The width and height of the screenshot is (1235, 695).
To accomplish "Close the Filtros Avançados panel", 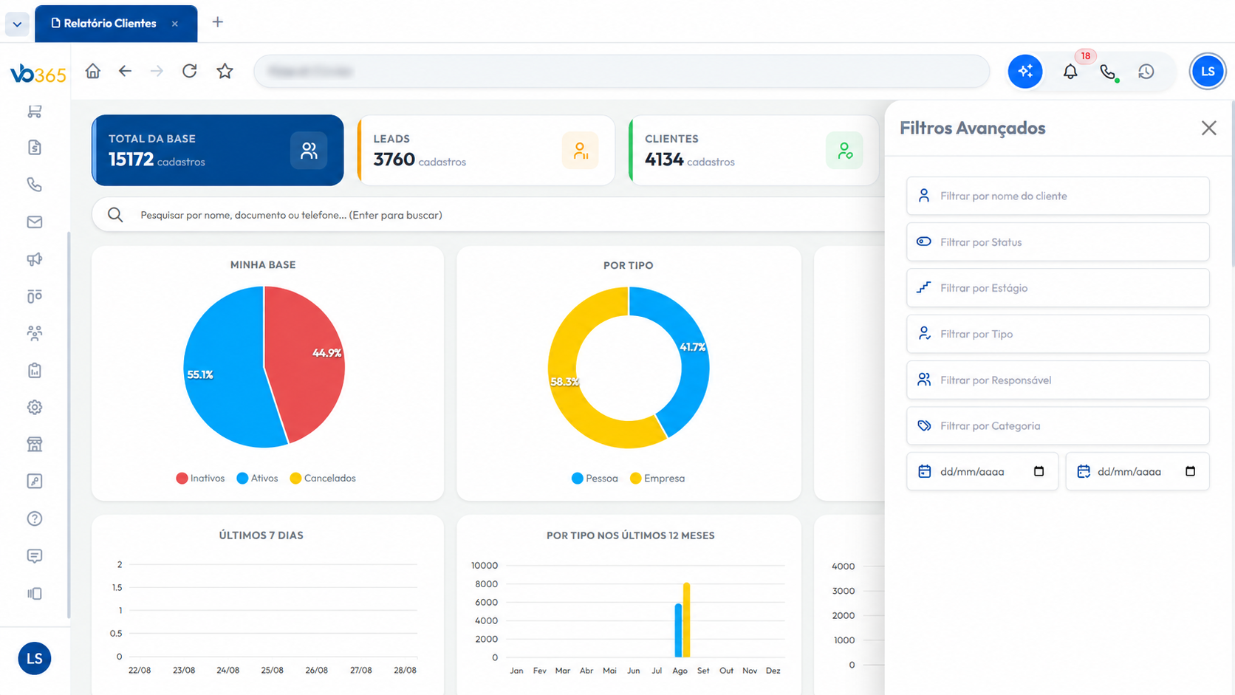I will pyautogui.click(x=1209, y=128).
